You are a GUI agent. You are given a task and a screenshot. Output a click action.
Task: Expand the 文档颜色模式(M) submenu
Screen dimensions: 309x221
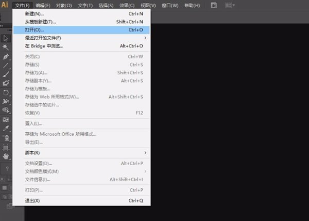[x=81, y=171]
